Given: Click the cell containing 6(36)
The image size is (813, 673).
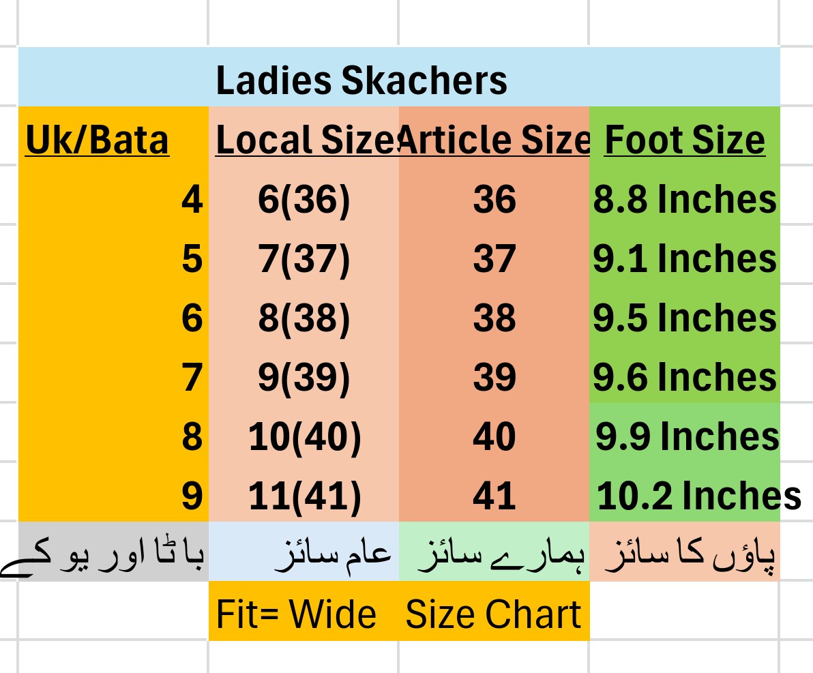Looking at the screenshot, I should [304, 200].
